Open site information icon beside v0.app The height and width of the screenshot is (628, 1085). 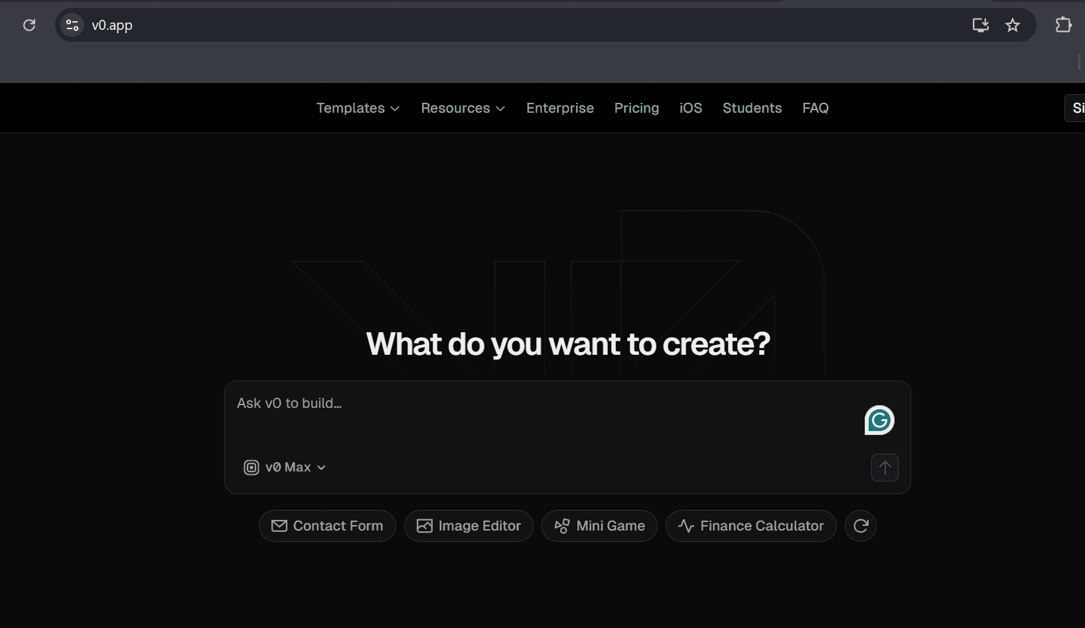tap(72, 25)
